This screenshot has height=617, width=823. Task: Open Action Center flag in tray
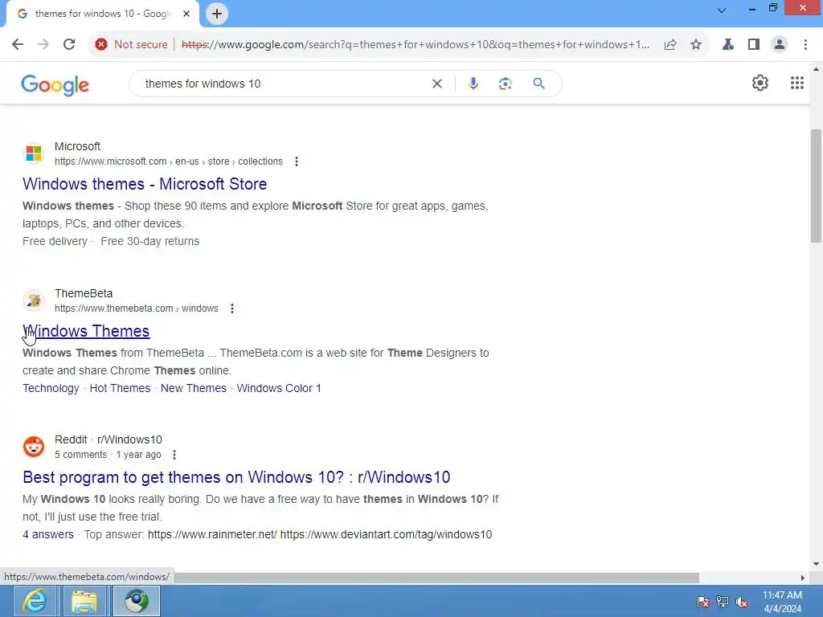coord(702,602)
